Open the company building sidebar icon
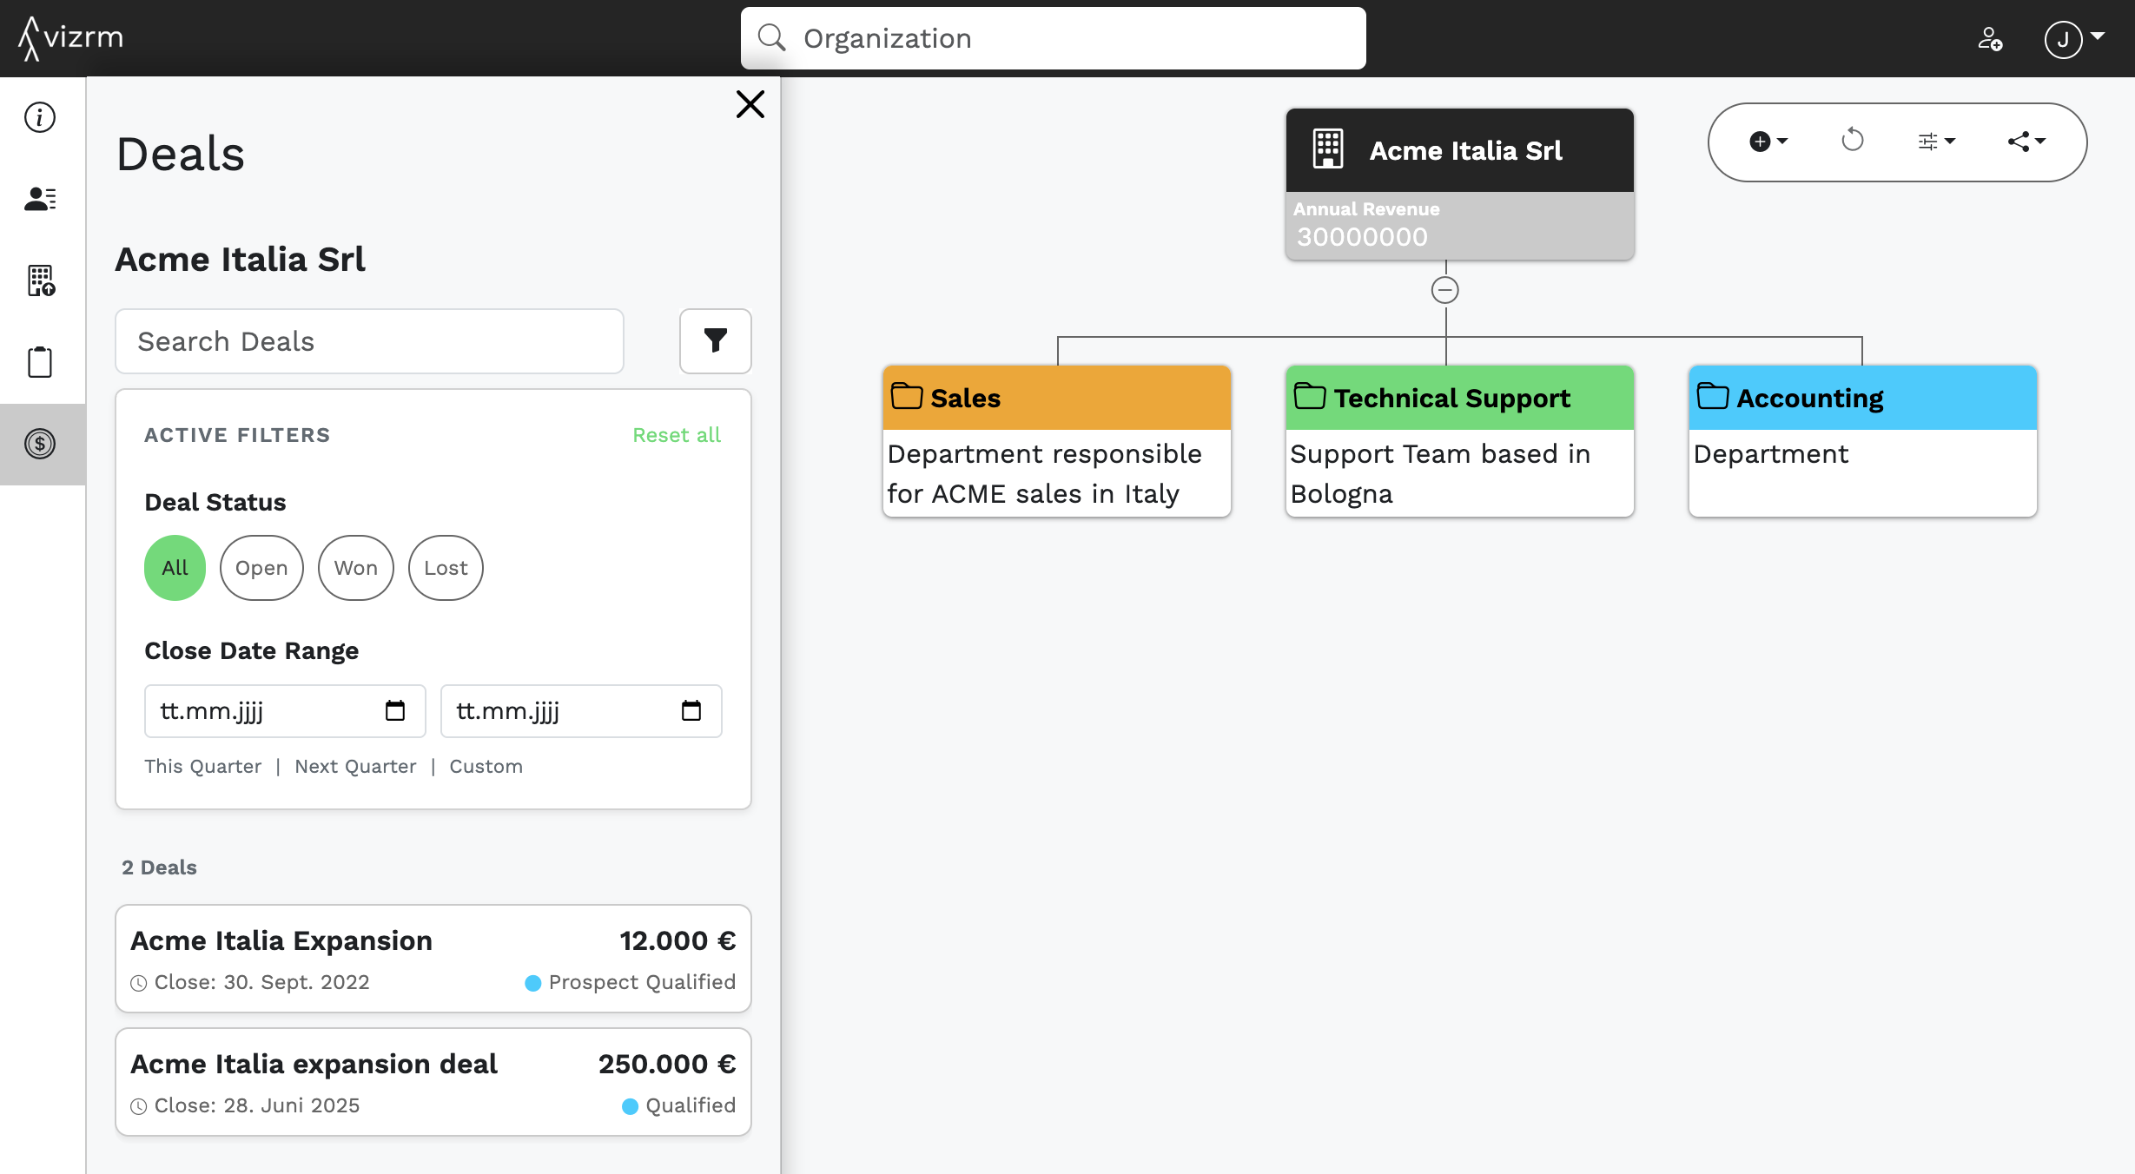The height and width of the screenshot is (1174, 2135). tap(40, 280)
